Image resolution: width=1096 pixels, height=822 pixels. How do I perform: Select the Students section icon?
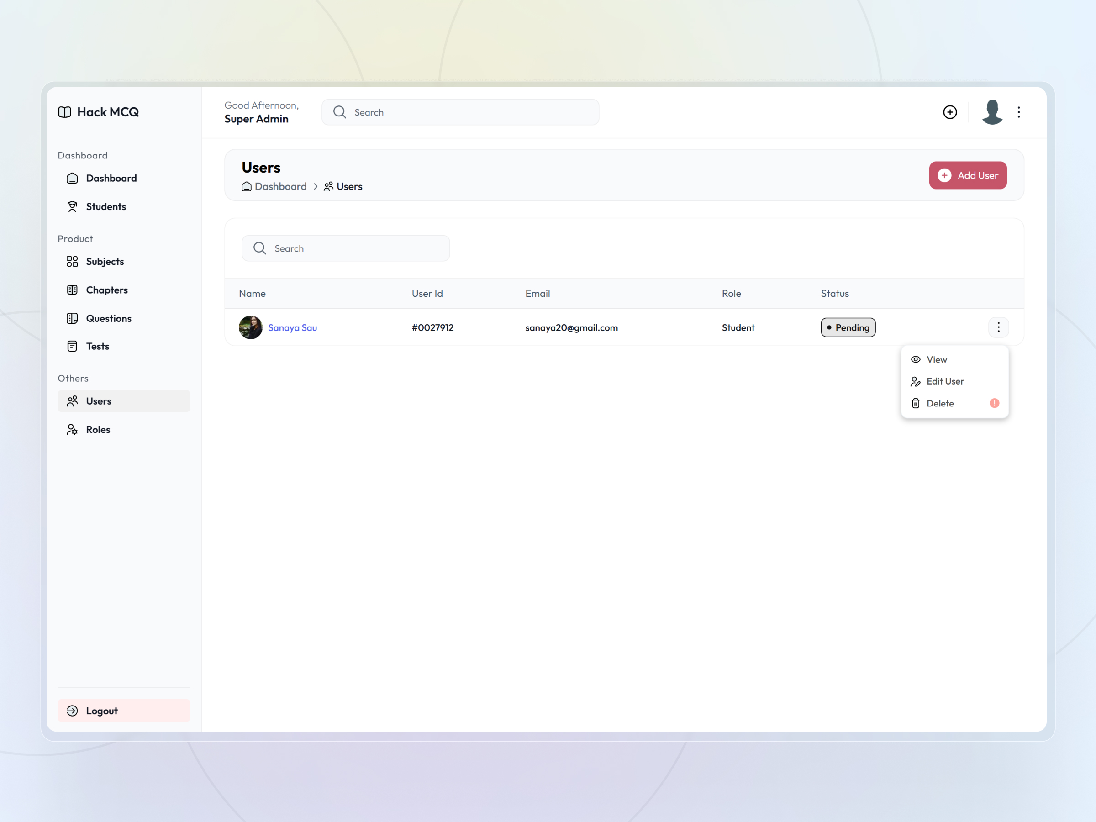pos(72,206)
